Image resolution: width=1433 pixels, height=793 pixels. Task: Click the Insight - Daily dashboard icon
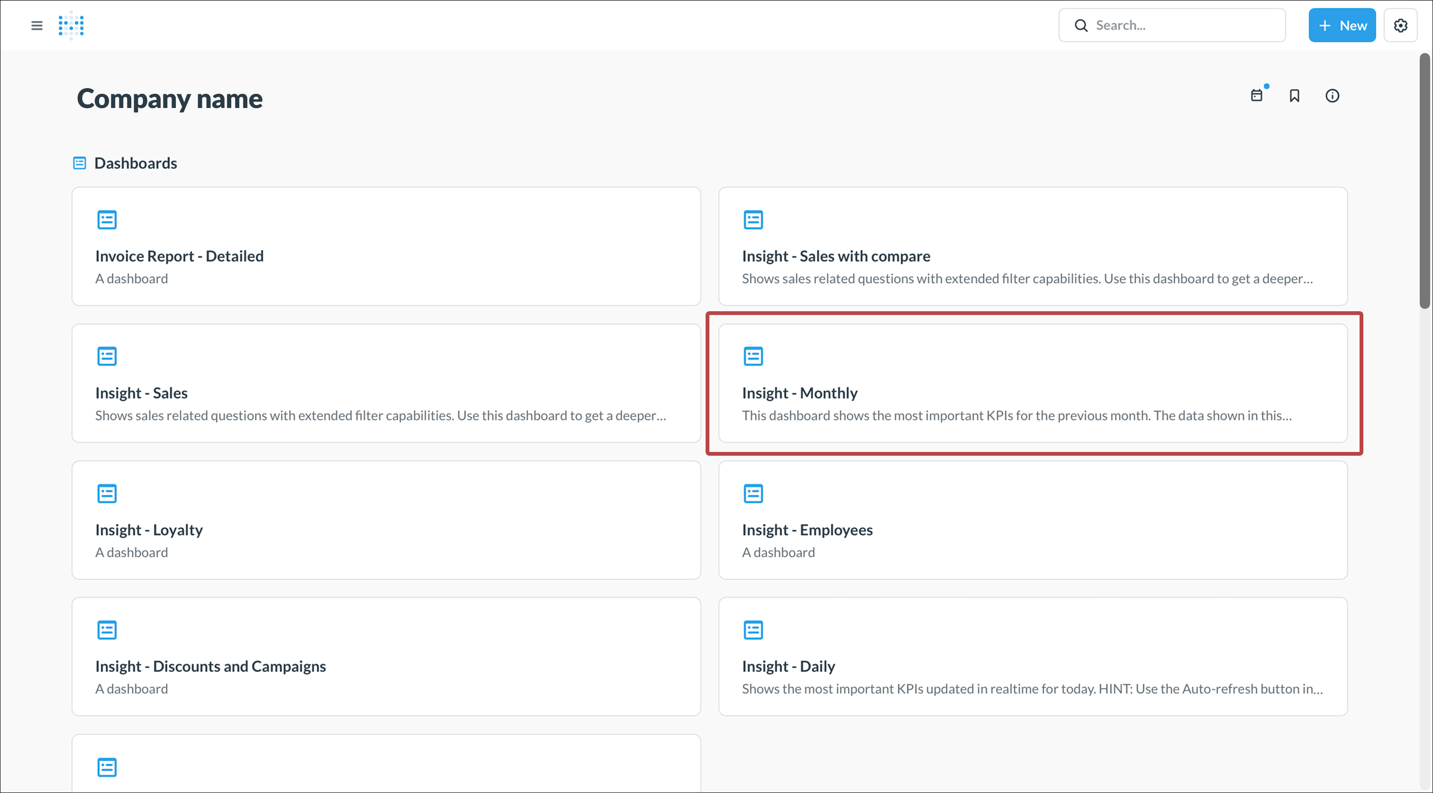(x=753, y=630)
